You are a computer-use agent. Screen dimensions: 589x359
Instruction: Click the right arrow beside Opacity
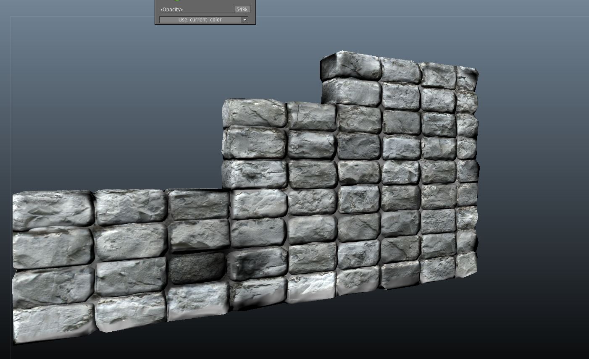click(x=182, y=10)
